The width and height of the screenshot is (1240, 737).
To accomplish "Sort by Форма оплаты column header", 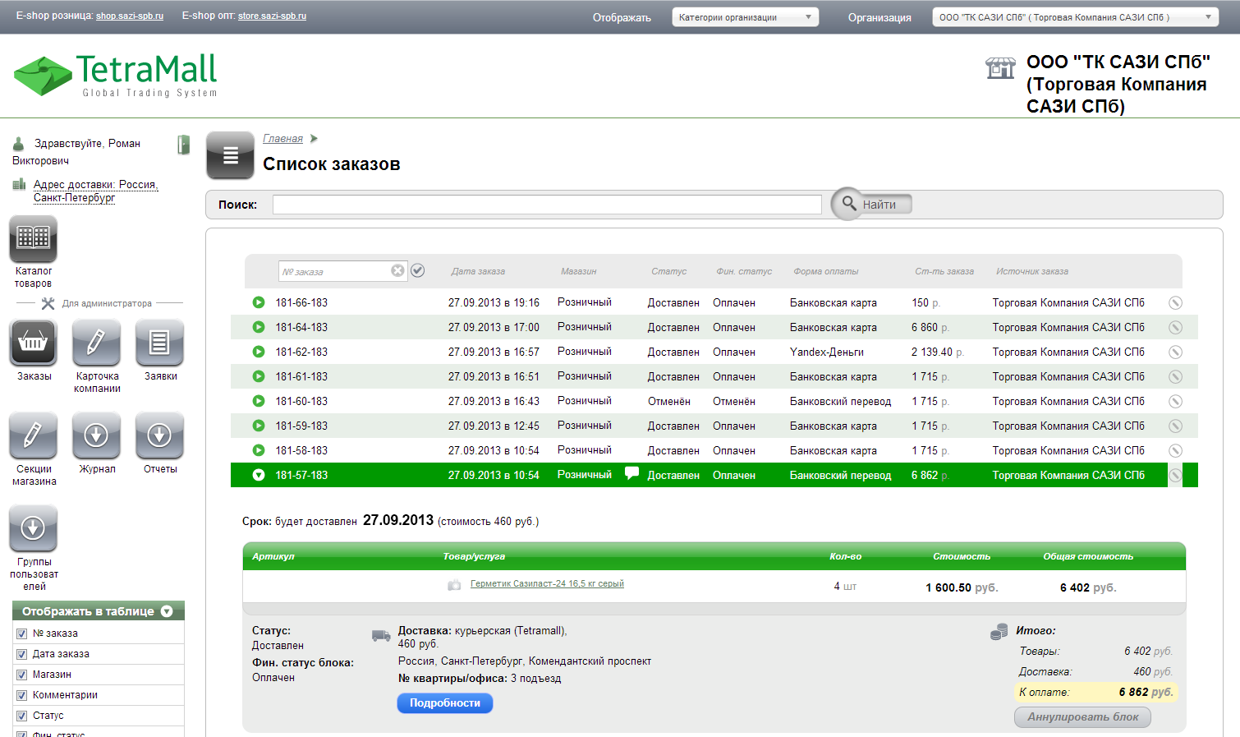I will 825,271.
